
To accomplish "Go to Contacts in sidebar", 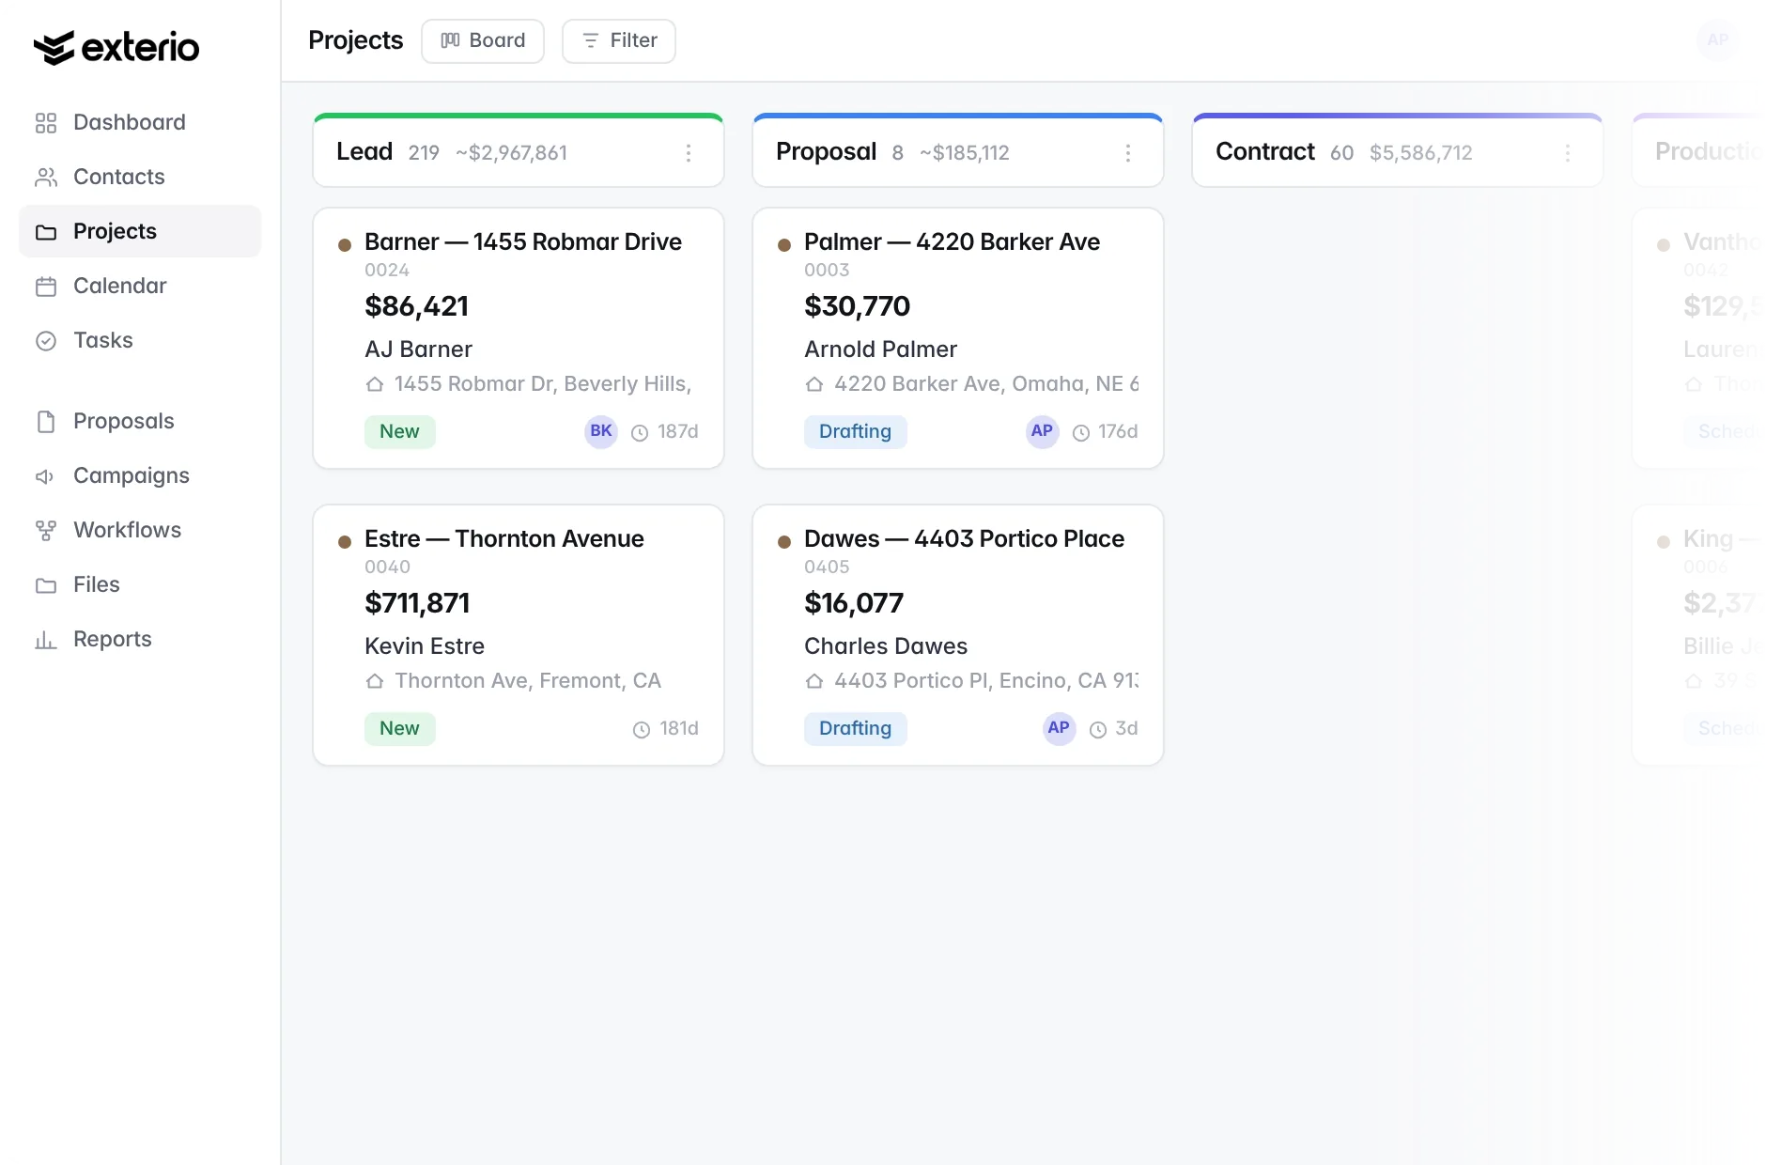I will coord(140,177).
